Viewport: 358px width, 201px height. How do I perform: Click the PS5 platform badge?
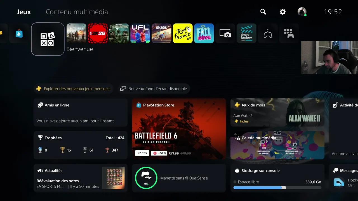pyautogui.click(x=142, y=153)
